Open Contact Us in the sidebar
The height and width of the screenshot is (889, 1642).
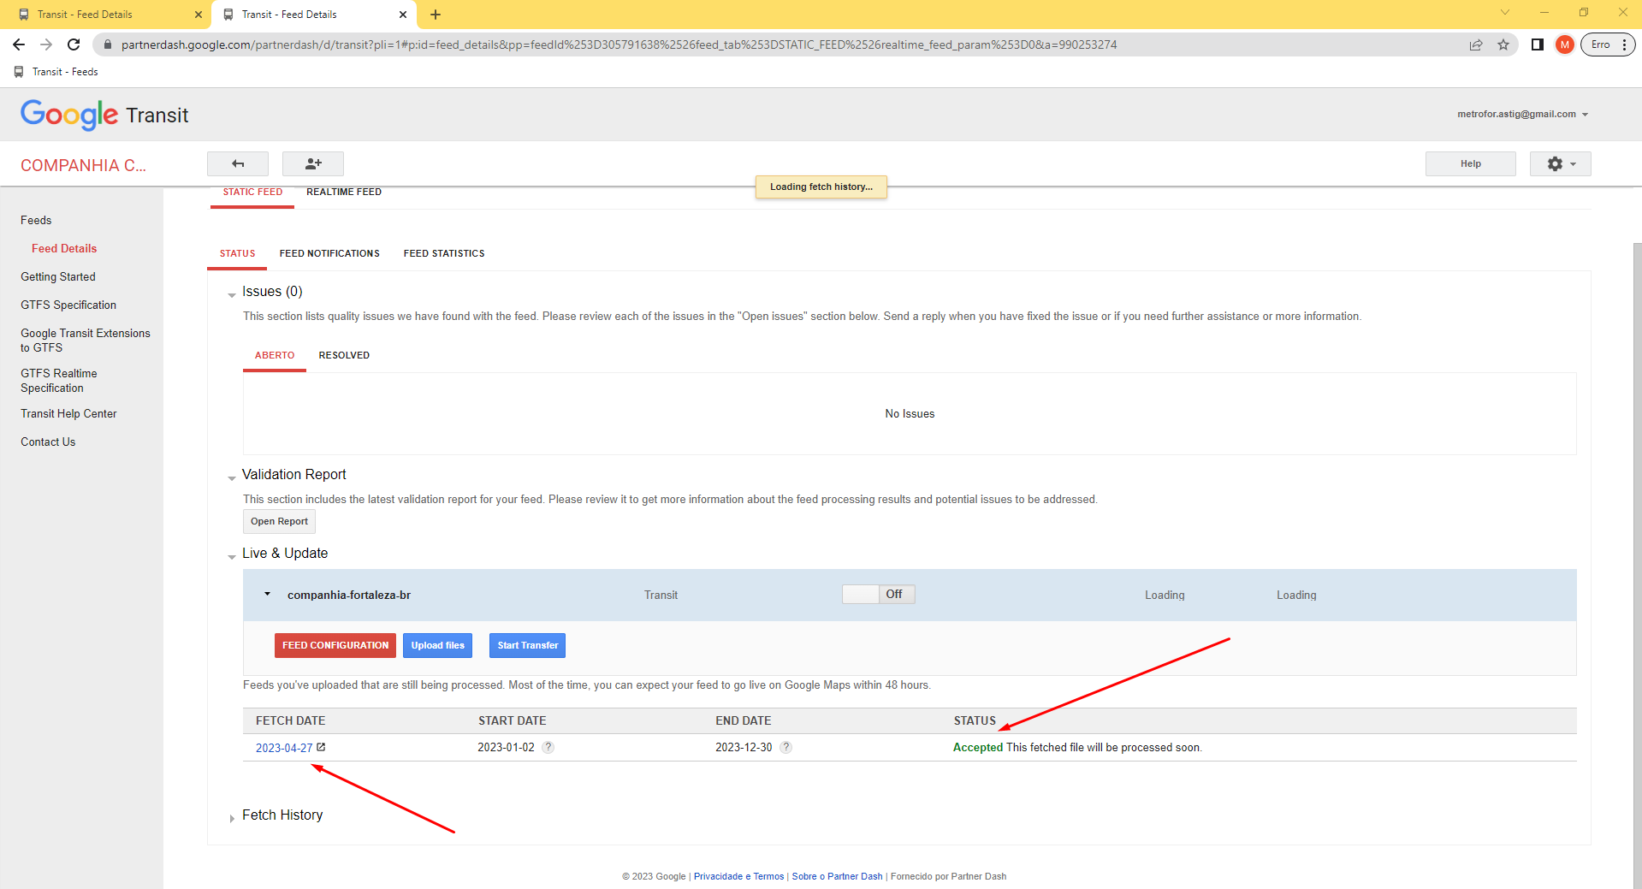click(x=48, y=442)
